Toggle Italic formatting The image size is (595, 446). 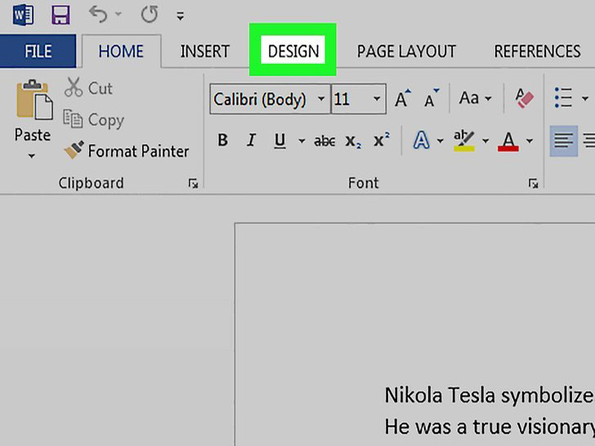click(251, 140)
